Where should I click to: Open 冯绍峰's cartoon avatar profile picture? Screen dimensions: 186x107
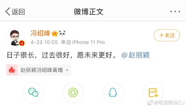click(x=15, y=37)
